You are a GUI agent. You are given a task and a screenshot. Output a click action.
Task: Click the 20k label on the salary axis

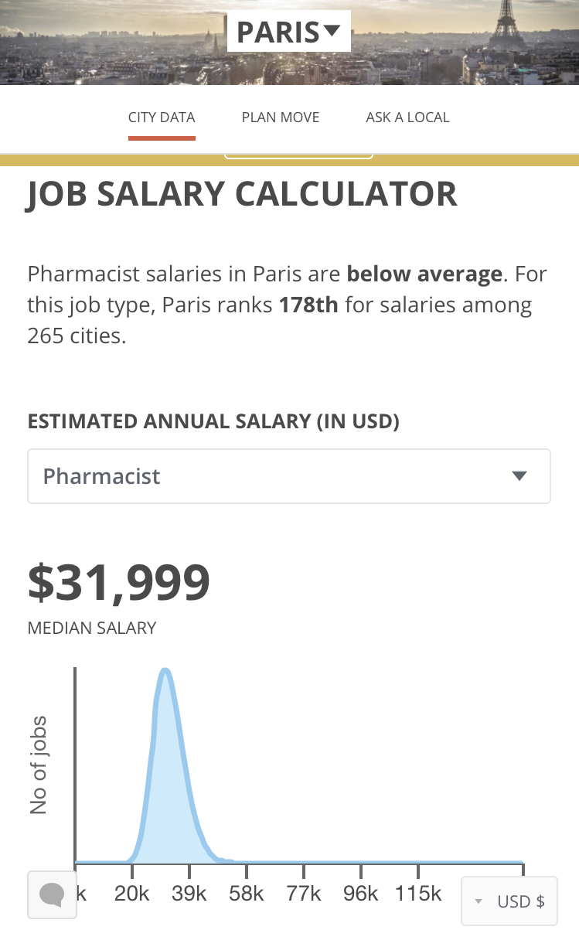coord(131,894)
